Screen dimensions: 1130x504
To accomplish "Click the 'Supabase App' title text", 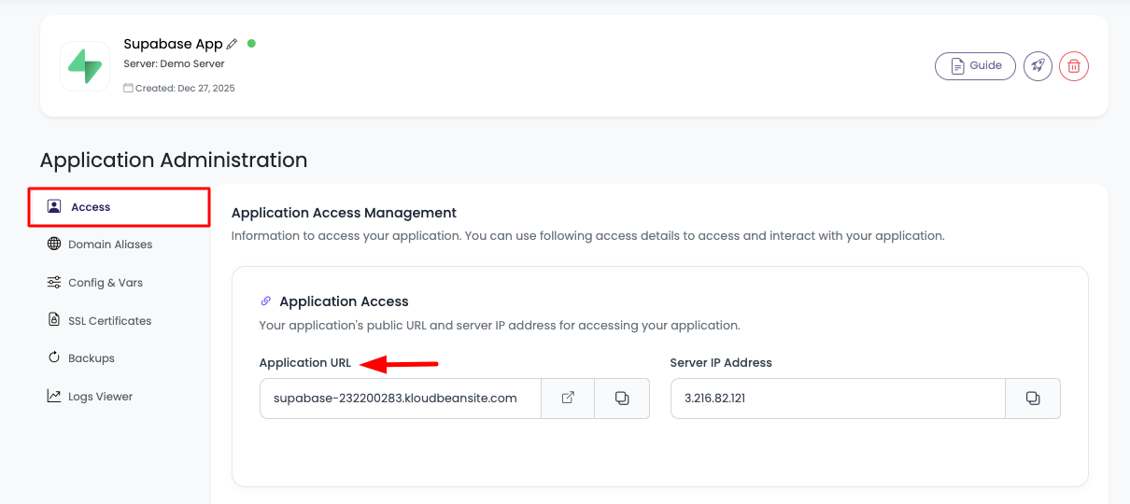I will point(173,44).
